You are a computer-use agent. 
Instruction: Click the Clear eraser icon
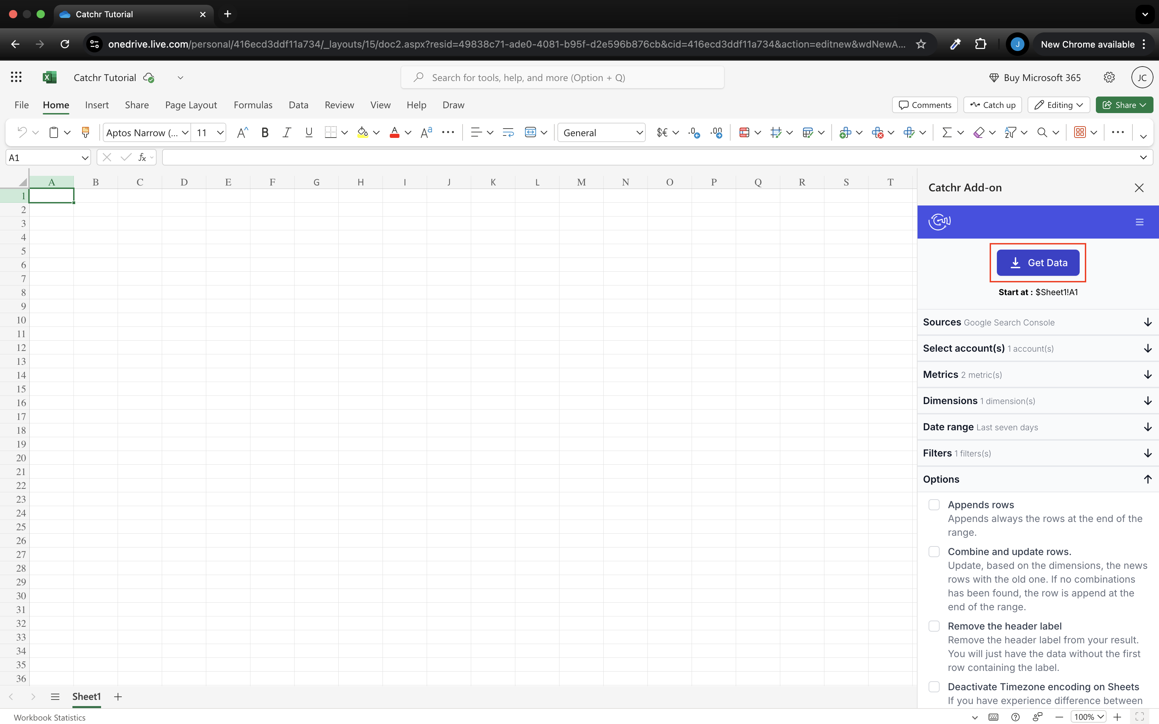pos(979,133)
